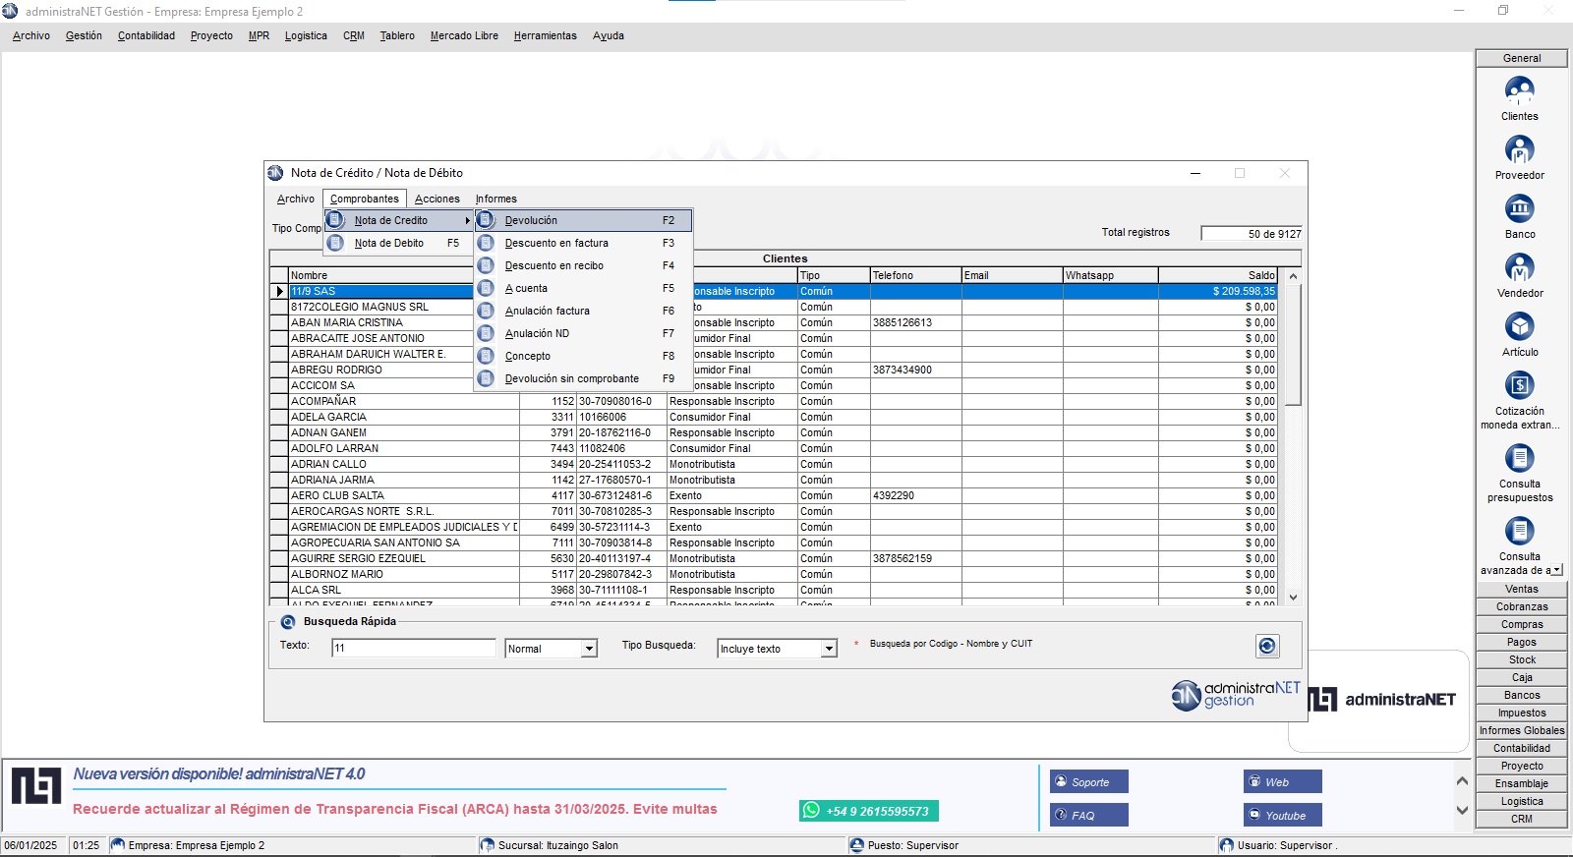Image resolution: width=1573 pixels, height=857 pixels.
Task: Open the Cobranzas sidebar section
Action: tap(1522, 606)
